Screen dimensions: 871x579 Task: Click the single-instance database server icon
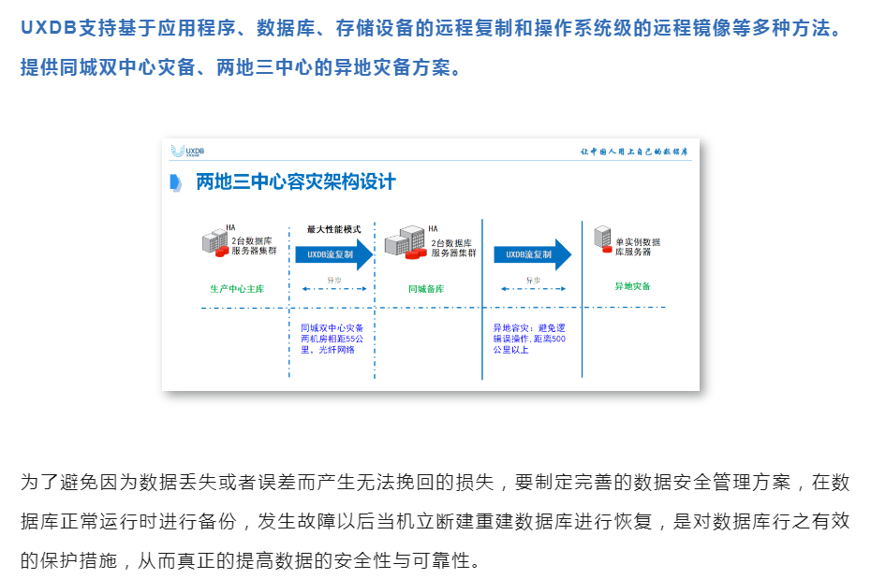tap(604, 240)
